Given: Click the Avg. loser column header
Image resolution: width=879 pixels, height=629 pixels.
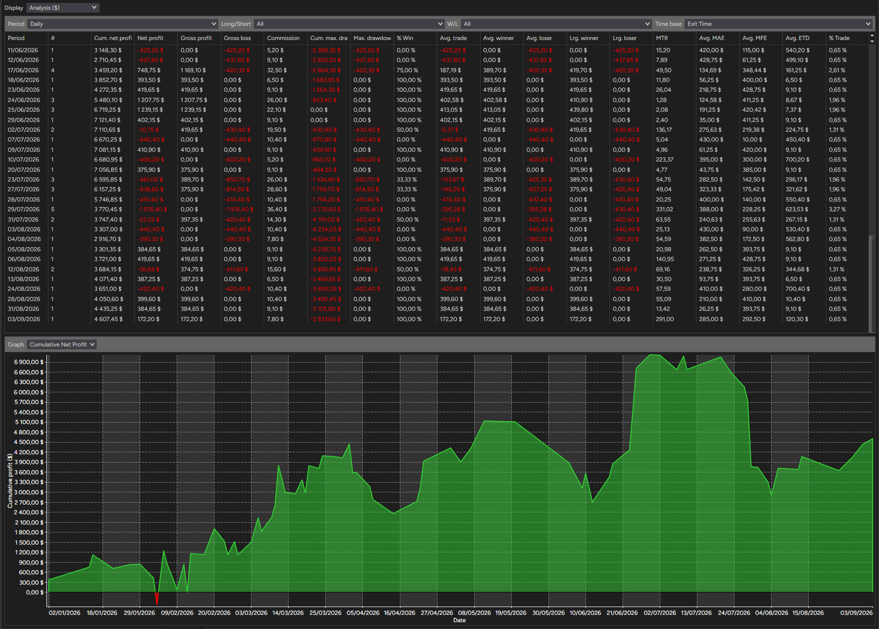Looking at the screenshot, I should 545,38.
